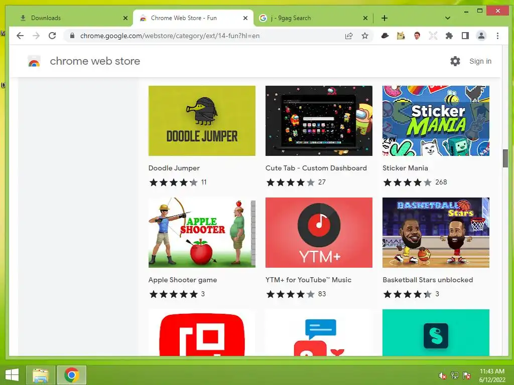Open Chrome's three-dot menu
The image size is (514, 385).
pyautogui.click(x=497, y=36)
